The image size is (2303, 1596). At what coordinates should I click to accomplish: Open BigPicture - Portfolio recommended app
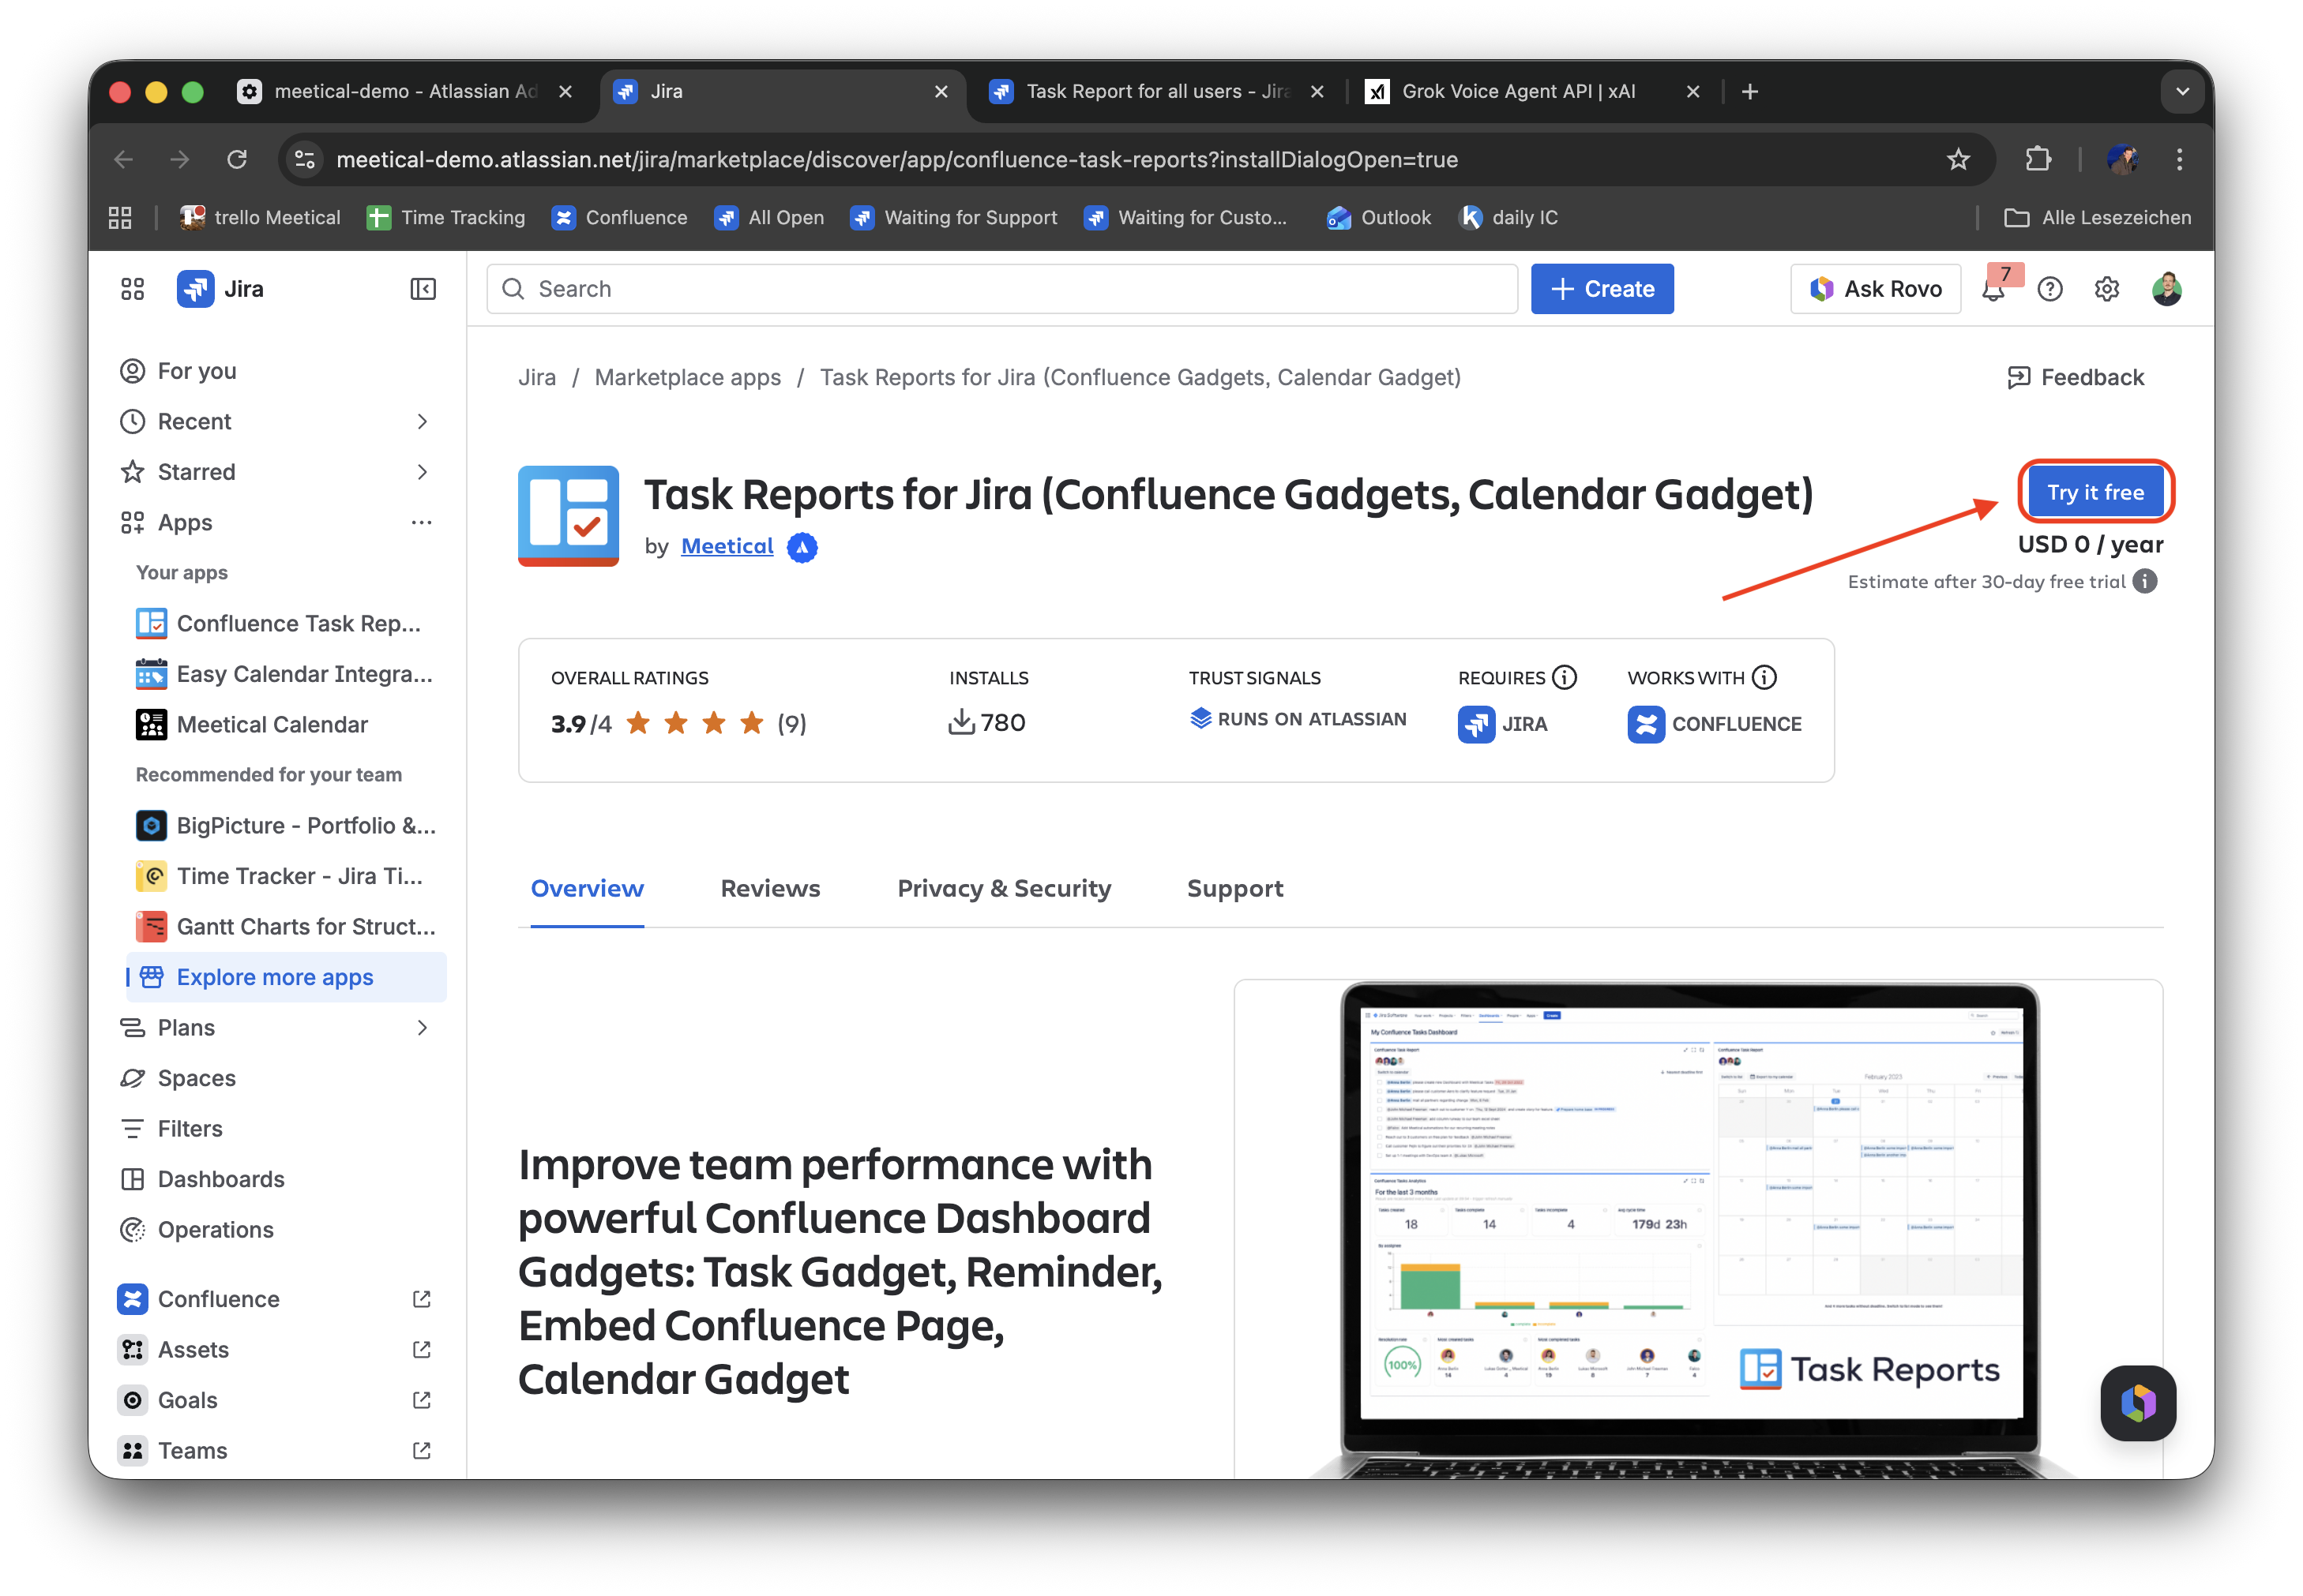(x=285, y=825)
